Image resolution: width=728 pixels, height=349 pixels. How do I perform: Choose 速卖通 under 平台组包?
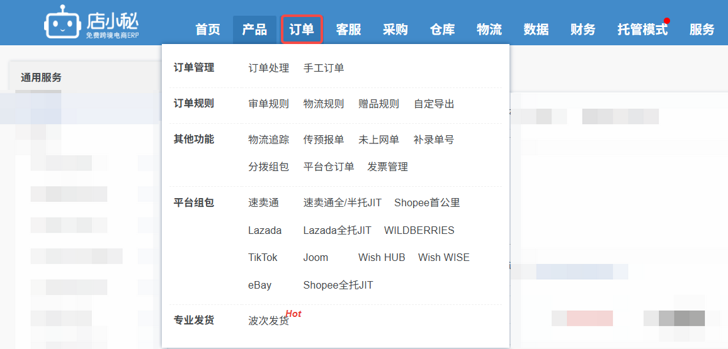click(x=264, y=202)
